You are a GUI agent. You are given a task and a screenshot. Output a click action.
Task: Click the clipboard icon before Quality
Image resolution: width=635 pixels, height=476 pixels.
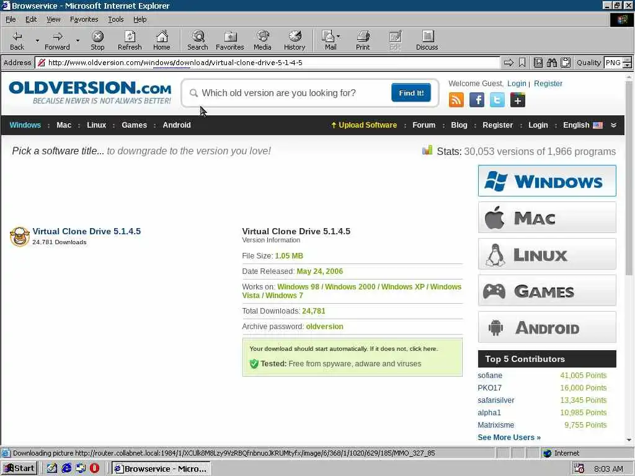tap(566, 63)
